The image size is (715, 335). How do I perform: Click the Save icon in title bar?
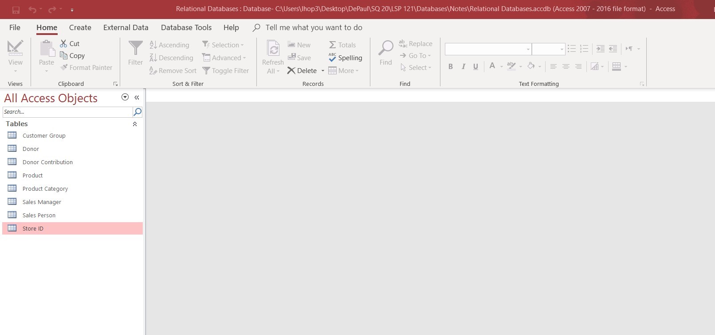pos(16,10)
